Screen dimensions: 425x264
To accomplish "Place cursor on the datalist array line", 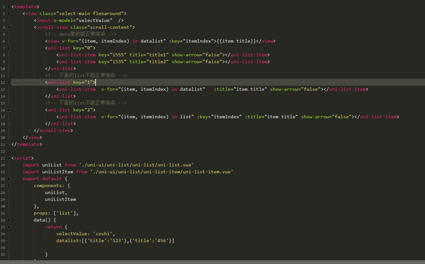I will 115,241.
